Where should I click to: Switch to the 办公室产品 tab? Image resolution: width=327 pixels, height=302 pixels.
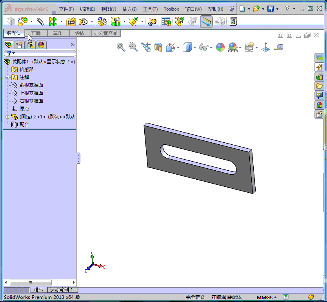pyautogui.click(x=106, y=33)
